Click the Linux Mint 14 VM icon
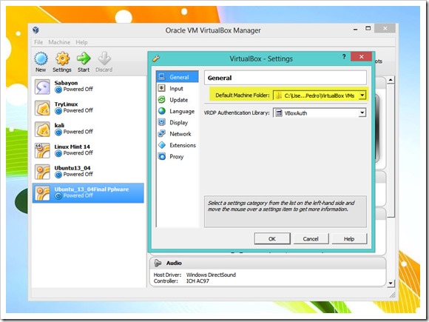Screen dimensions: 429x322 point(42,150)
